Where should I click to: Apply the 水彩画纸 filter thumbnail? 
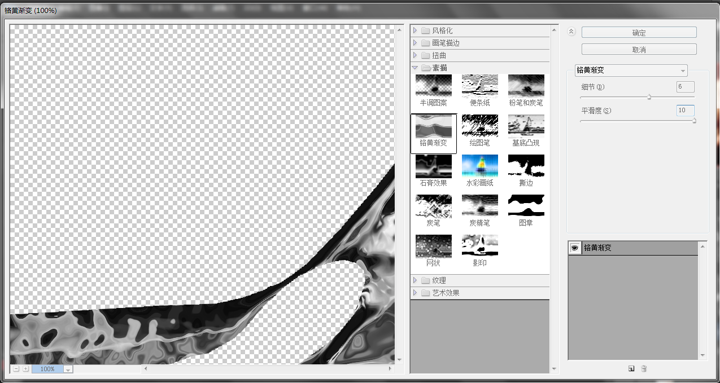coord(479,166)
